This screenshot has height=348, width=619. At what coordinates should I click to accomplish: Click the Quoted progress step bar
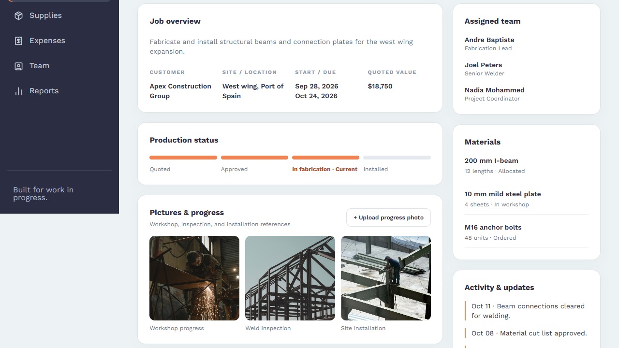pos(183,158)
